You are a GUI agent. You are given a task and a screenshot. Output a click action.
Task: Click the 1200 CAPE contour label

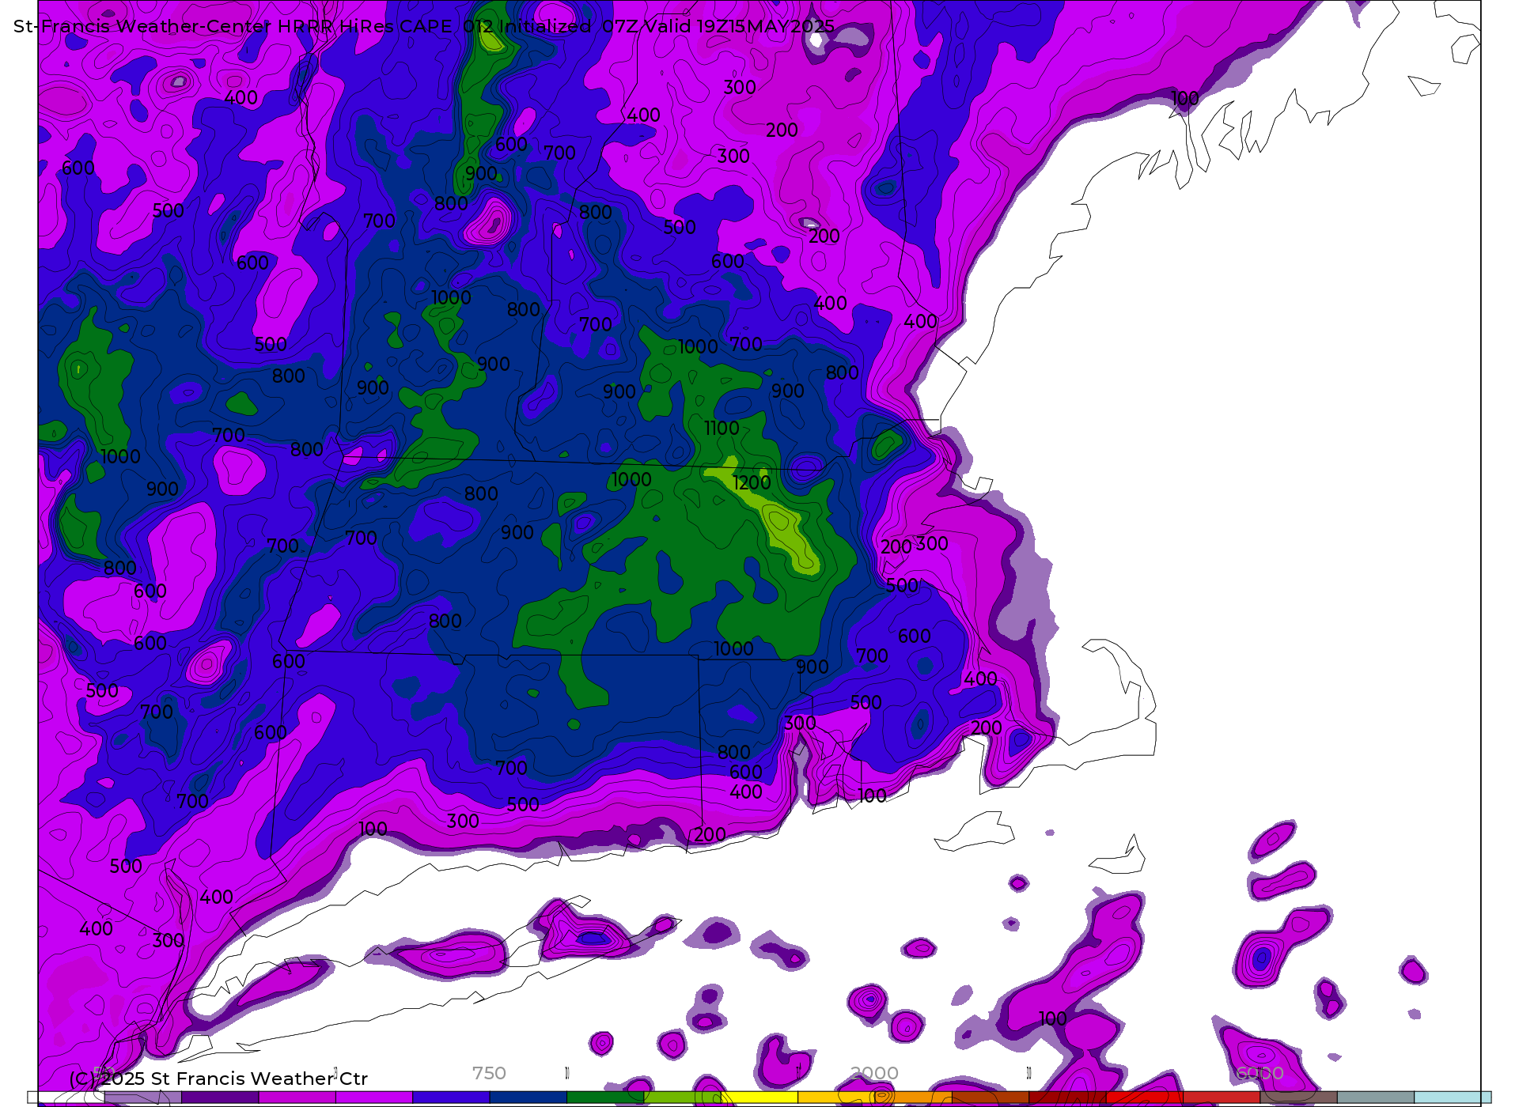pos(752,482)
